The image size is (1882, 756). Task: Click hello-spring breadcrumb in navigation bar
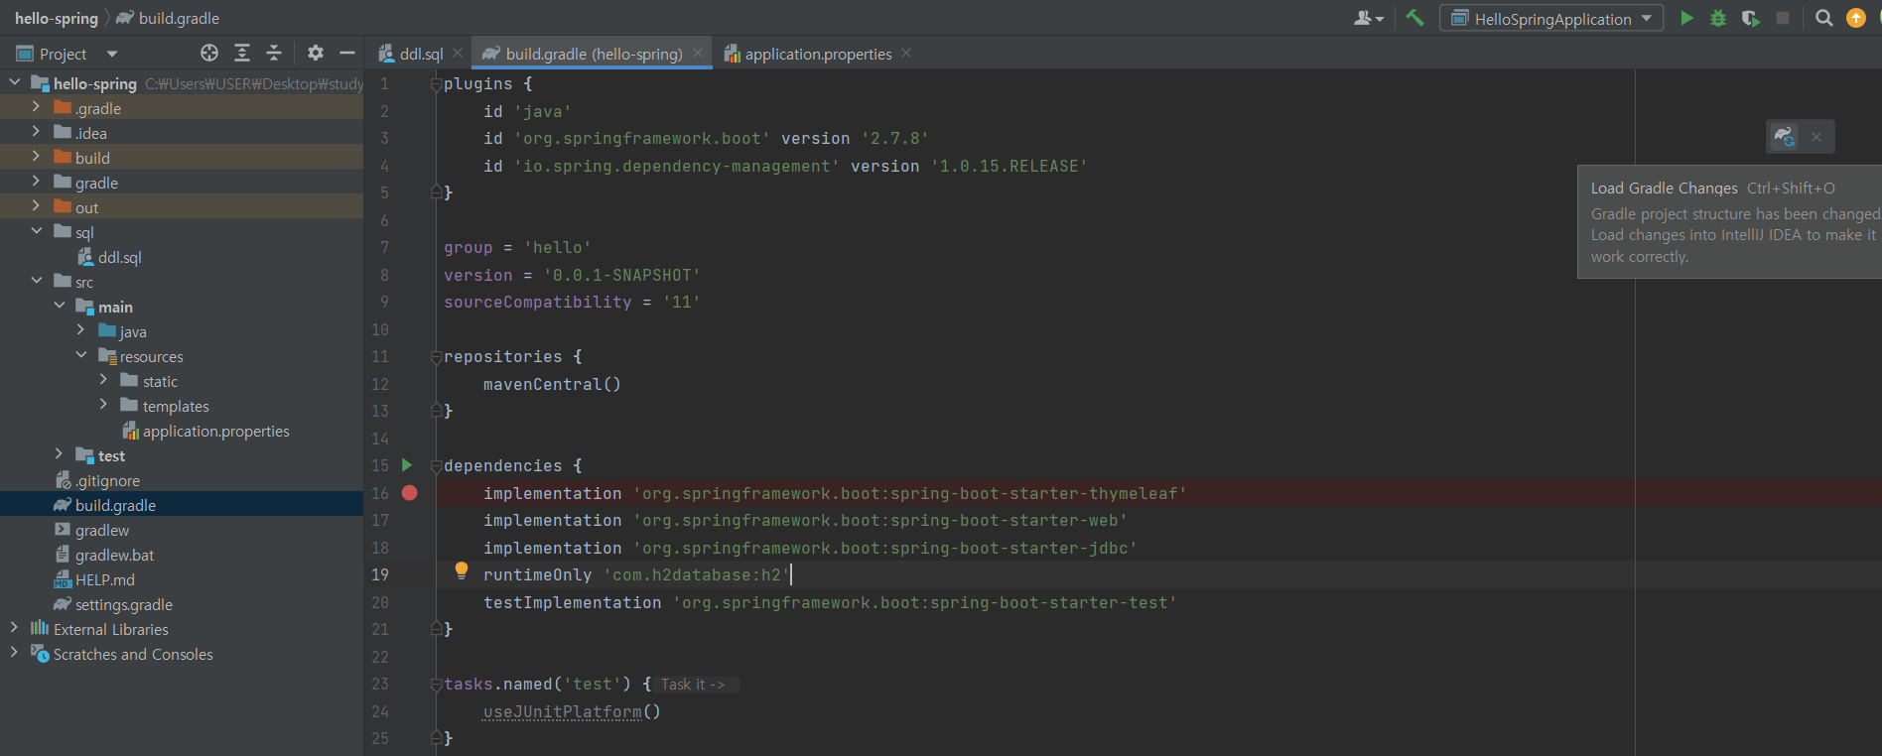[57, 18]
